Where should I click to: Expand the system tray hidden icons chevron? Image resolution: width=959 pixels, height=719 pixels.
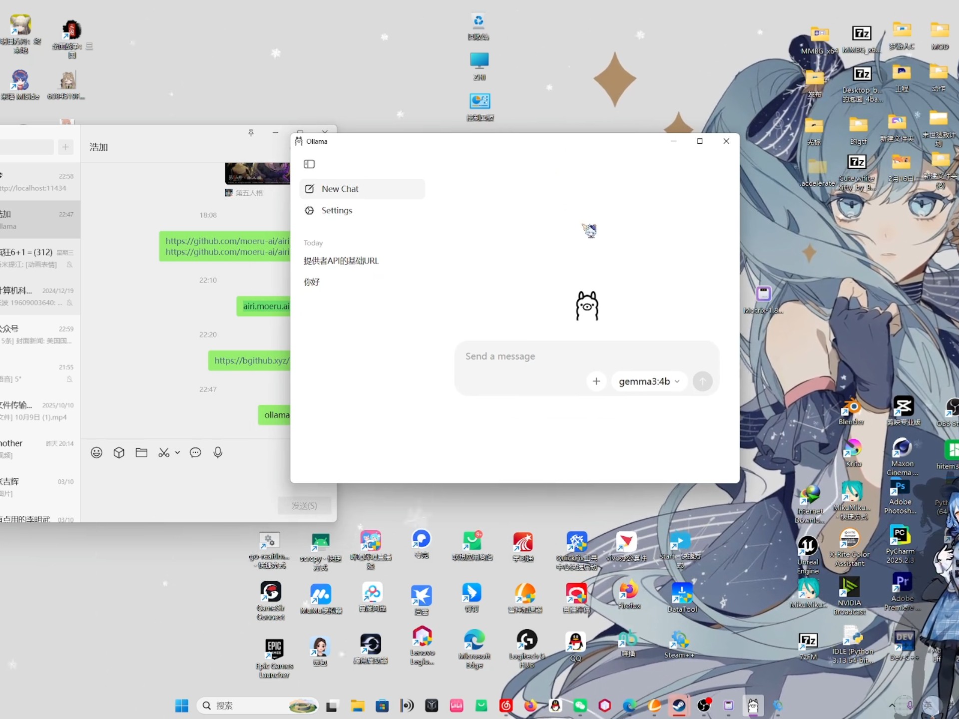(892, 706)
